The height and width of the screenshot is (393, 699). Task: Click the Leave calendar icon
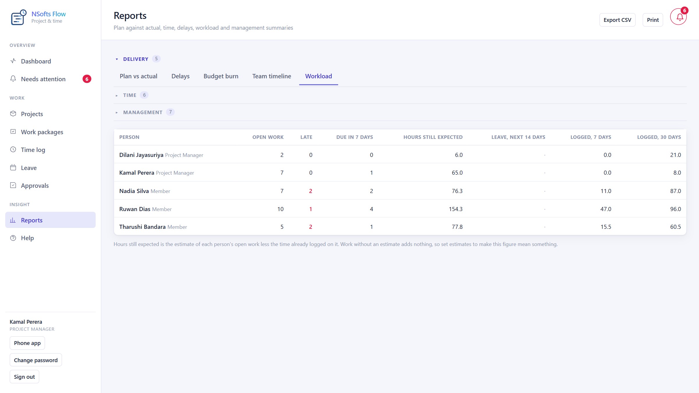coord(13,167)
